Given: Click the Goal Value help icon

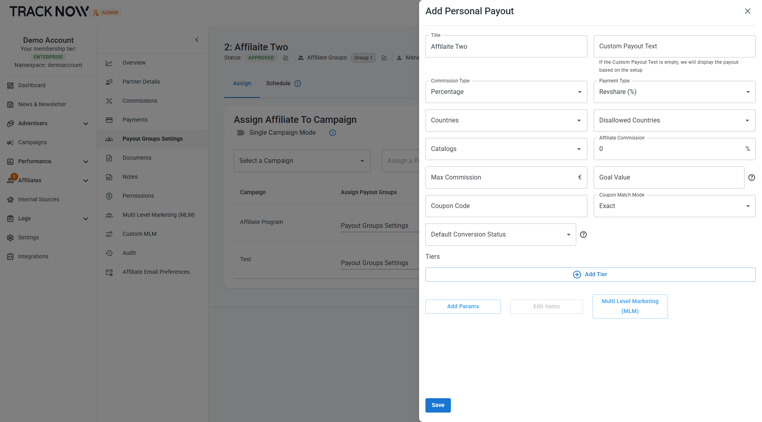Looking at the screenshot, I should point(751,178).
